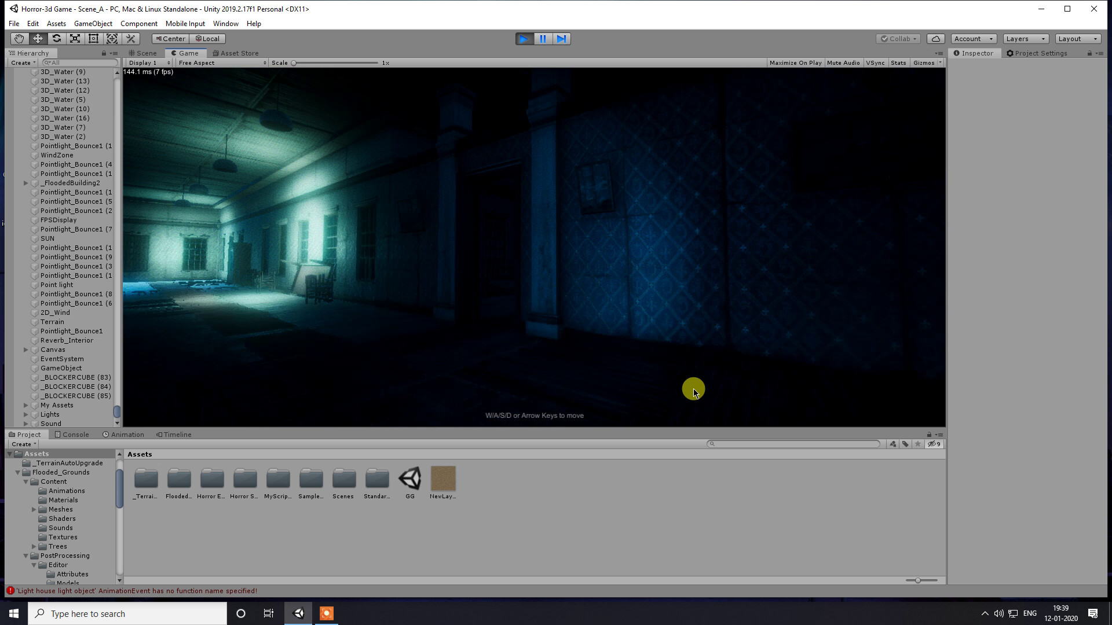This screenshot has height=625, width=1112.
Task: Toggle pivot mode Center button
Action: pos(170,39)
